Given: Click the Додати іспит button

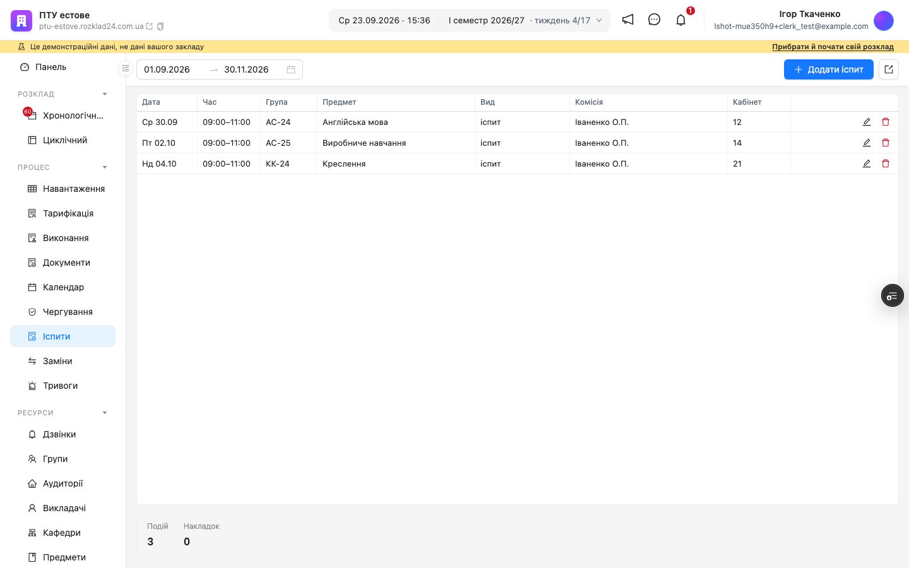Looking at the screenshot, I should [x=828, y=69].
